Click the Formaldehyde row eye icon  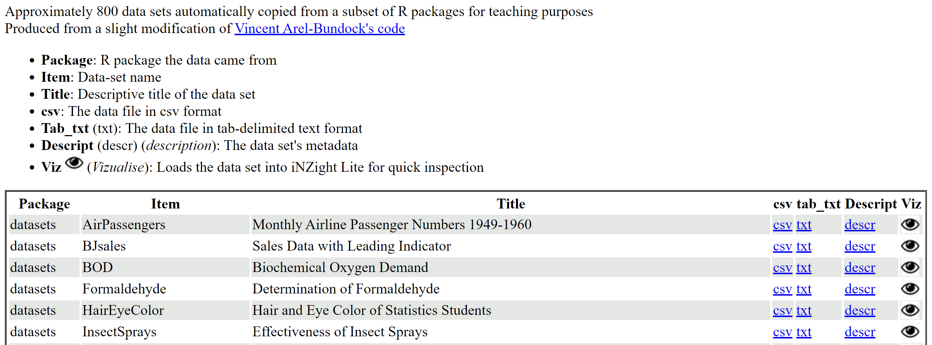[x=910, y=289]
